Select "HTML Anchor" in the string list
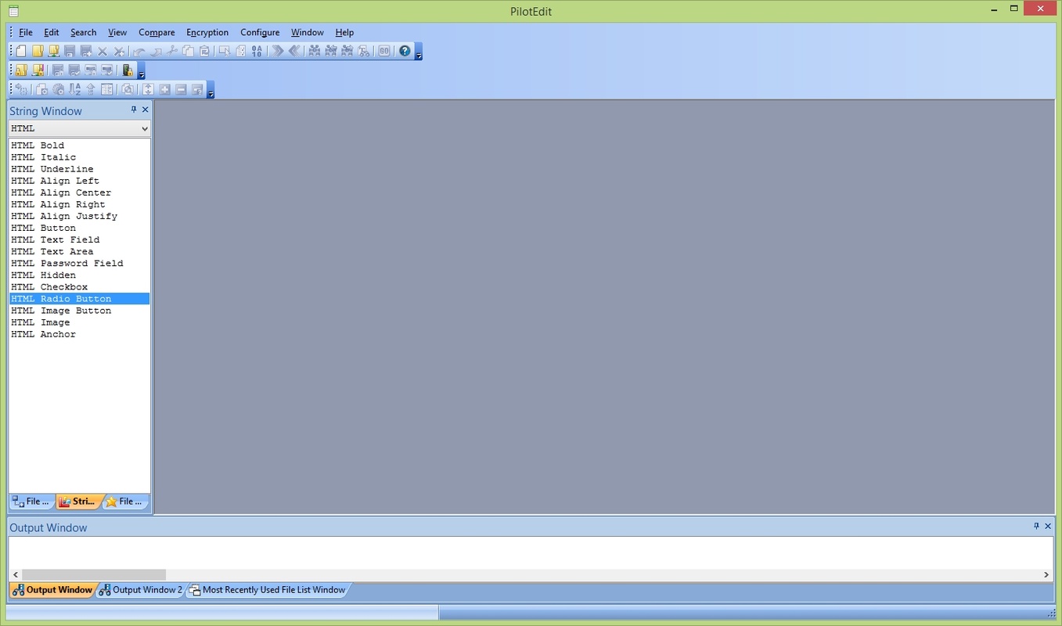The image size is (1062, 626). point(79,334)
